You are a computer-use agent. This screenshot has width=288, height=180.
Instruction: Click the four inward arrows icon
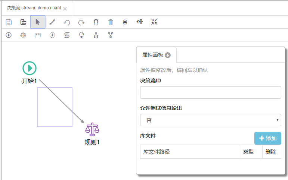(154, 22)
